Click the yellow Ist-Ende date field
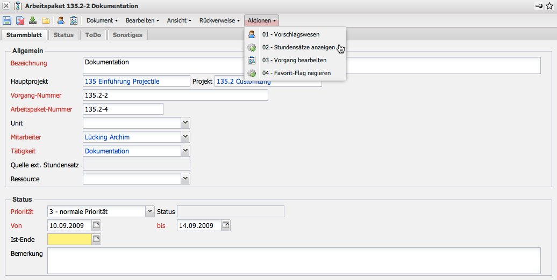Image resolution: width=557 pixels, height=280 pixels. [69, 239]
